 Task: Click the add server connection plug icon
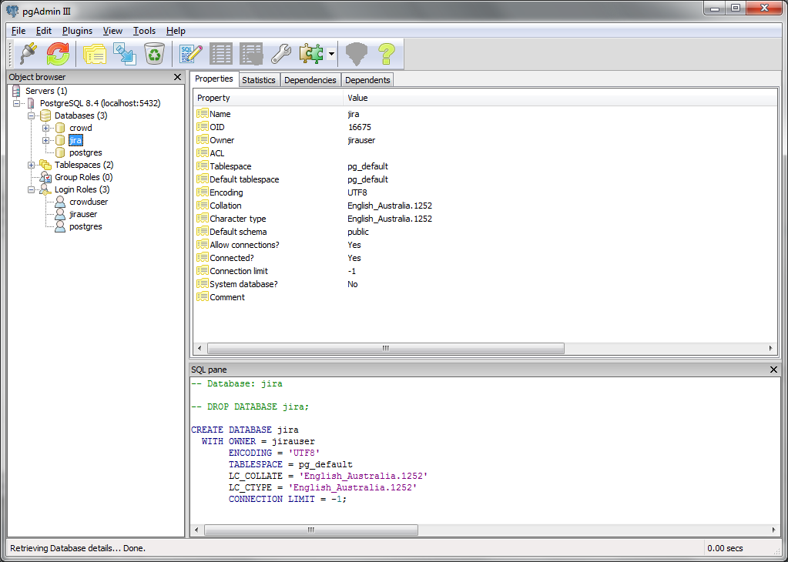click(x=29, y=54)
